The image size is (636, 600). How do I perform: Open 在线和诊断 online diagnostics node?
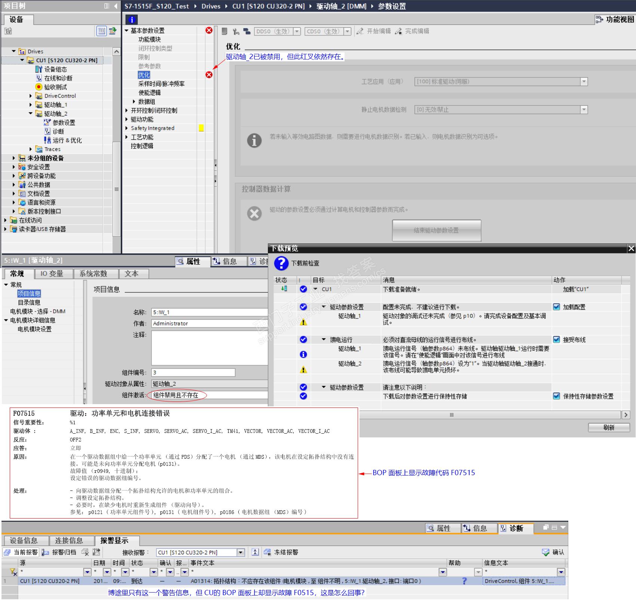[x=58, y=78]
